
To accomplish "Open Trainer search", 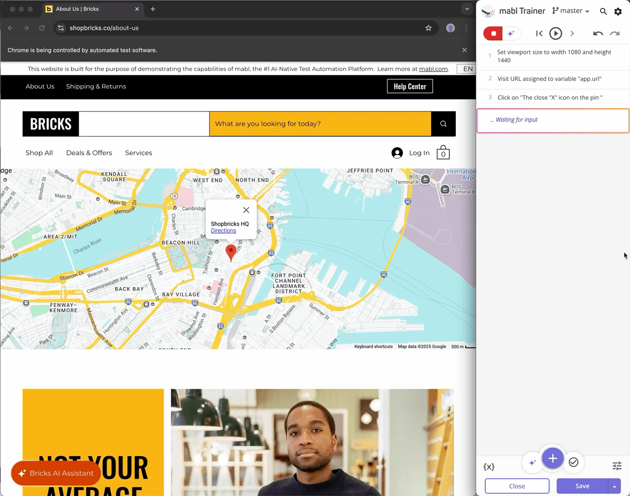I will point(603,11).
